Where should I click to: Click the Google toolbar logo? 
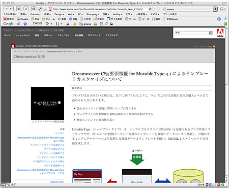tap(8, 23)
